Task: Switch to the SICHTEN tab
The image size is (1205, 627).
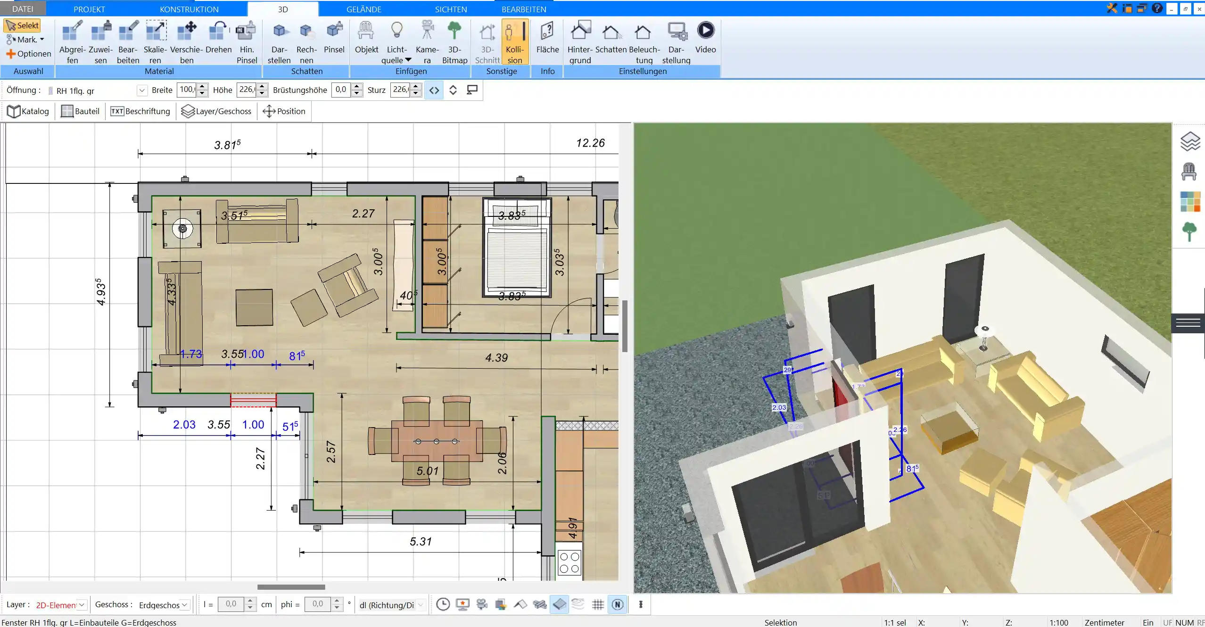Action: pos(451,9)
